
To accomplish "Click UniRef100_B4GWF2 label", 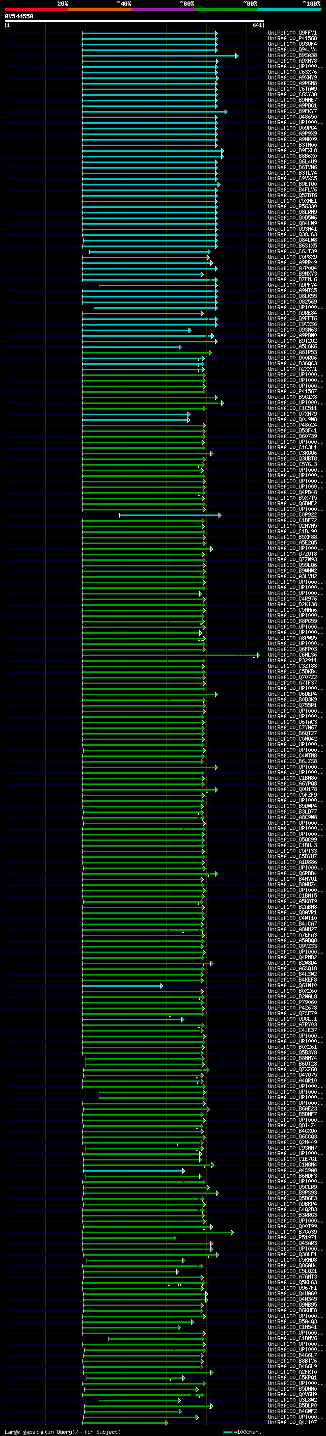I will tap(292, 1411).
